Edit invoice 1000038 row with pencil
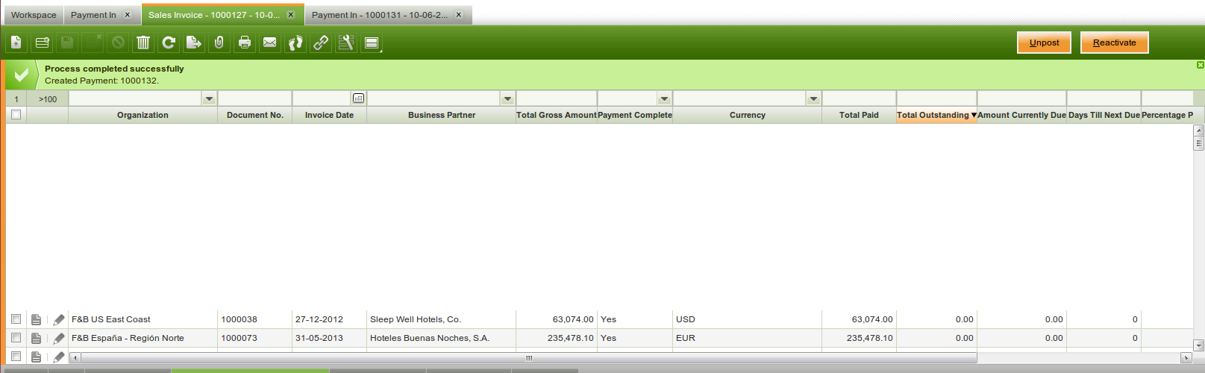 pos(59,319)
